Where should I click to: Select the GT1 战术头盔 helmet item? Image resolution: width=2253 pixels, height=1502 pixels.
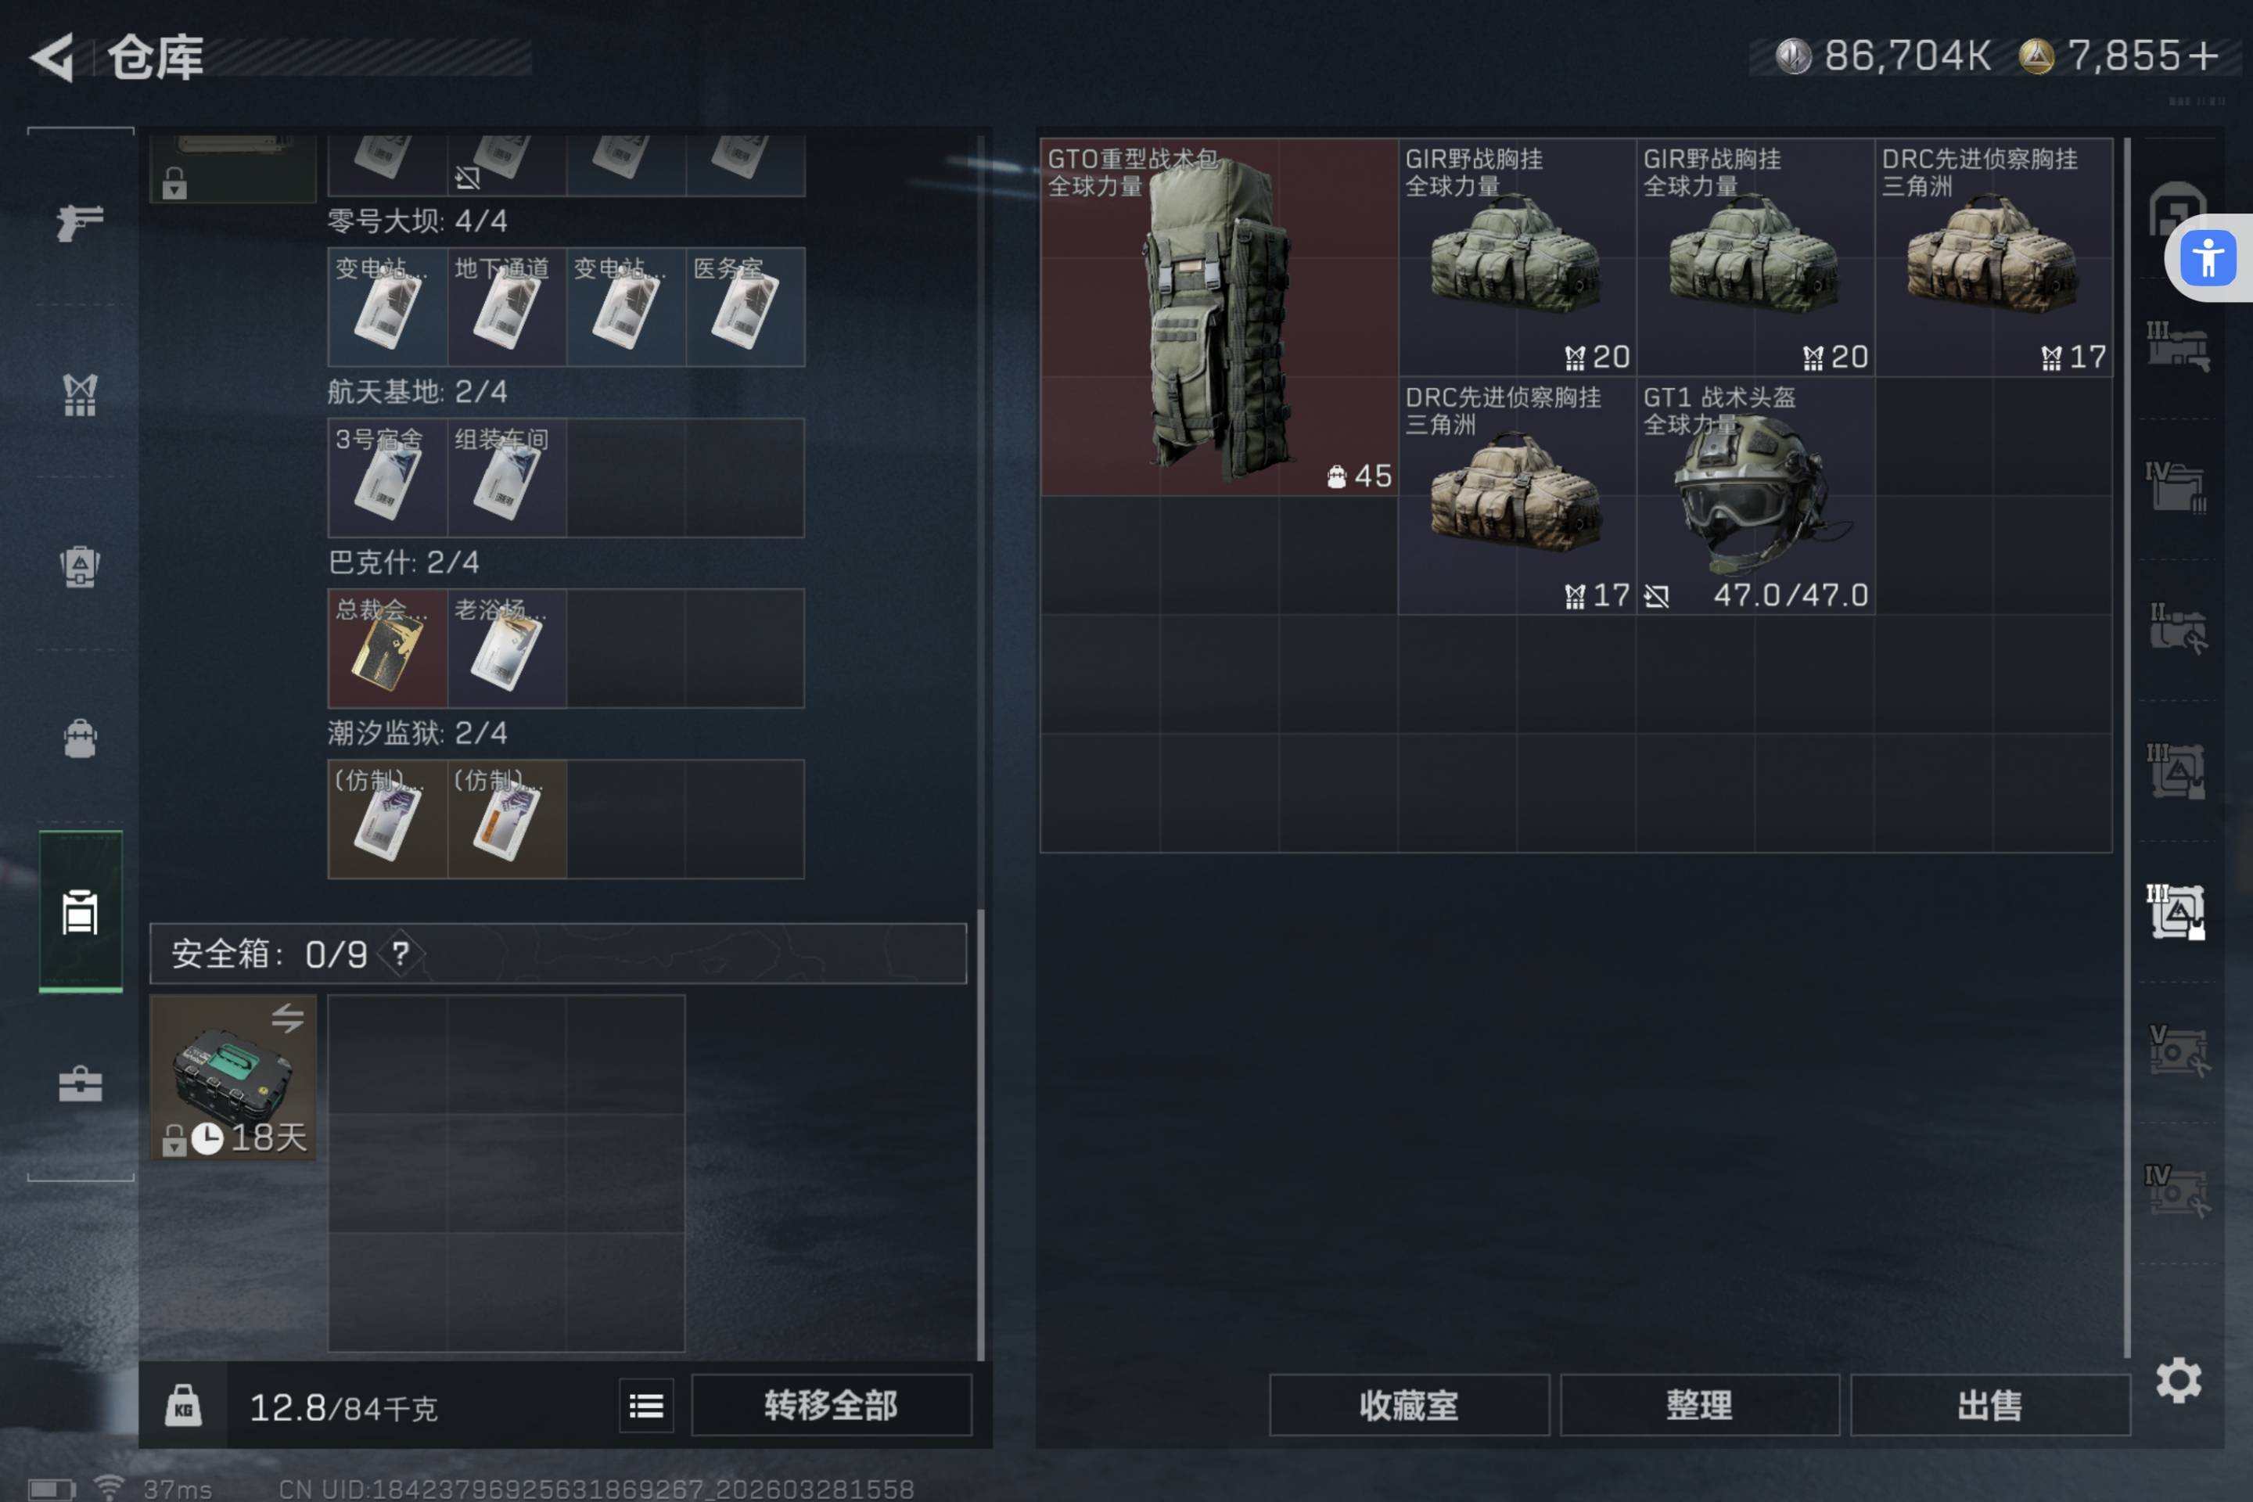[x=1755, y=495]
